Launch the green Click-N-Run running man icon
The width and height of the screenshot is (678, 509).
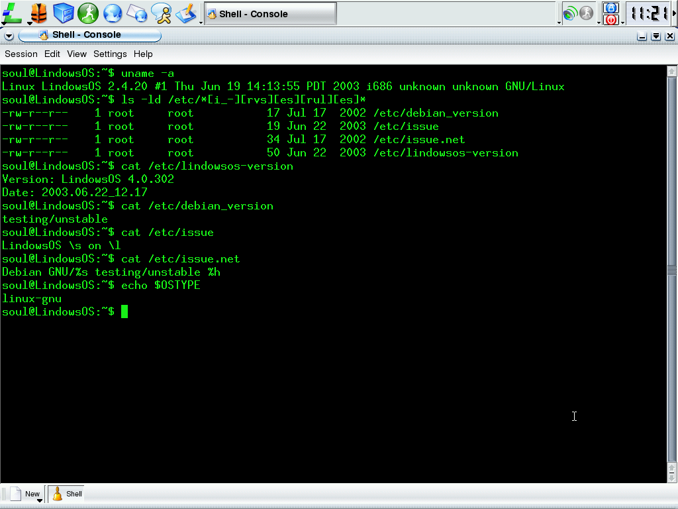[x=88, y=13]
